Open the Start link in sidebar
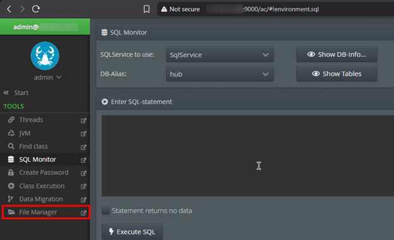The height and width of the screenshot is (240, 394). [21, 93]
